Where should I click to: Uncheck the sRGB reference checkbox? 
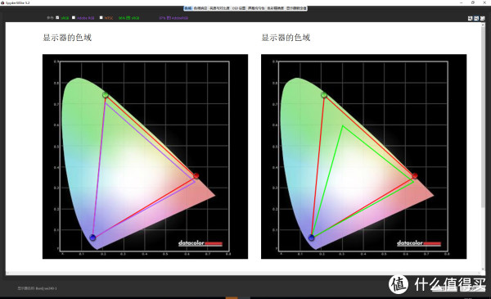(57, 17)
